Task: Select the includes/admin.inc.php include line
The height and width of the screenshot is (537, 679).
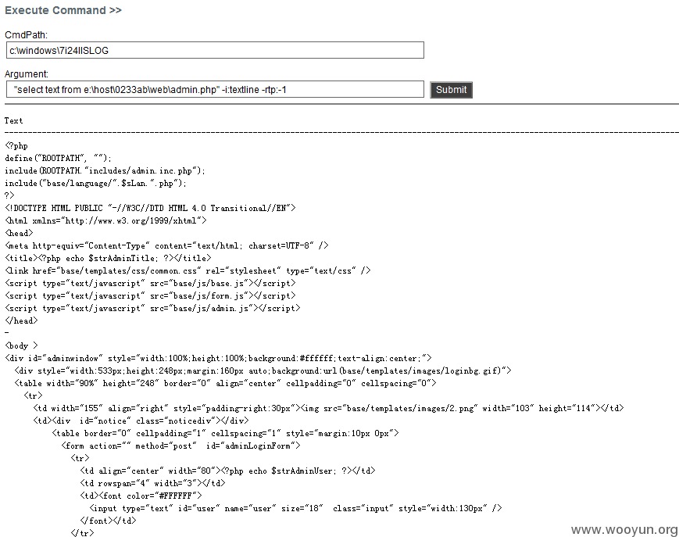Action: tap(105, 170)
